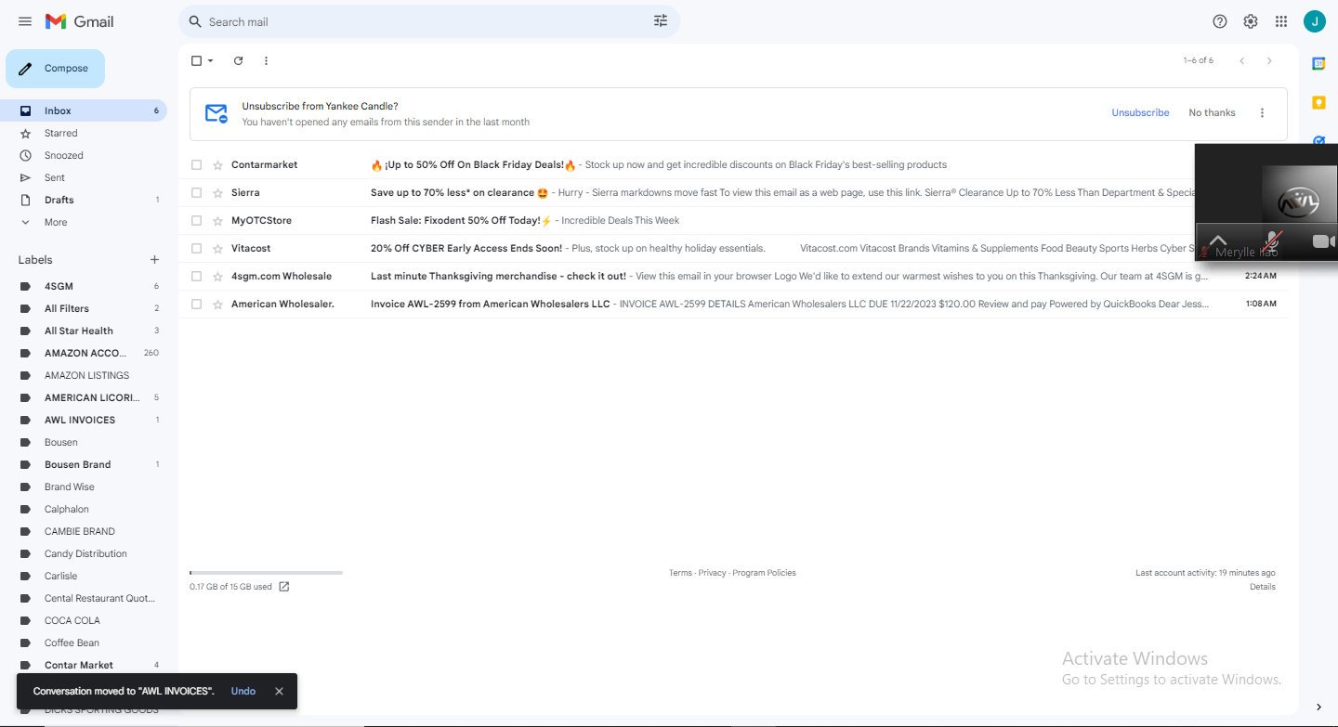Undo moving conversation to AWL INVOICES
The height and width of the screenshot is (727, 1338).
click(243, 691)
